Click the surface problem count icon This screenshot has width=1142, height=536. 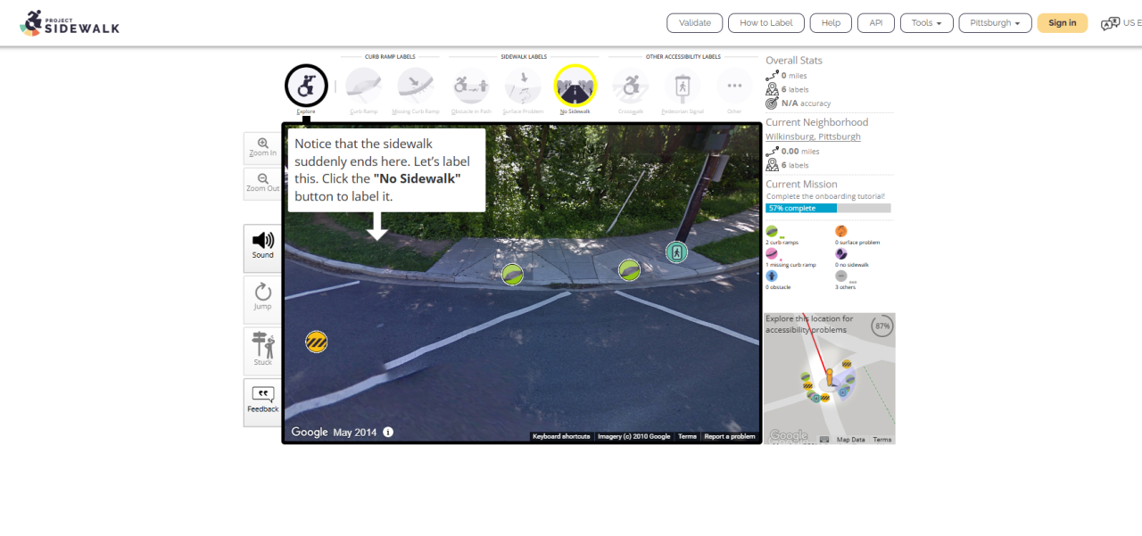841,232
